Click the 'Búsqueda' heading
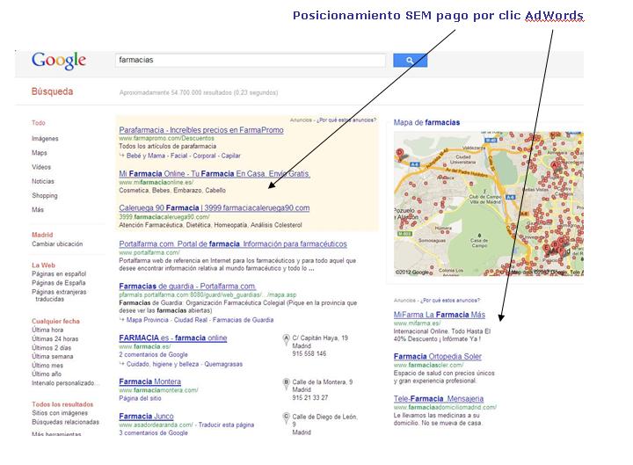This screenshot has height=465, width=633. click(53, 91)
